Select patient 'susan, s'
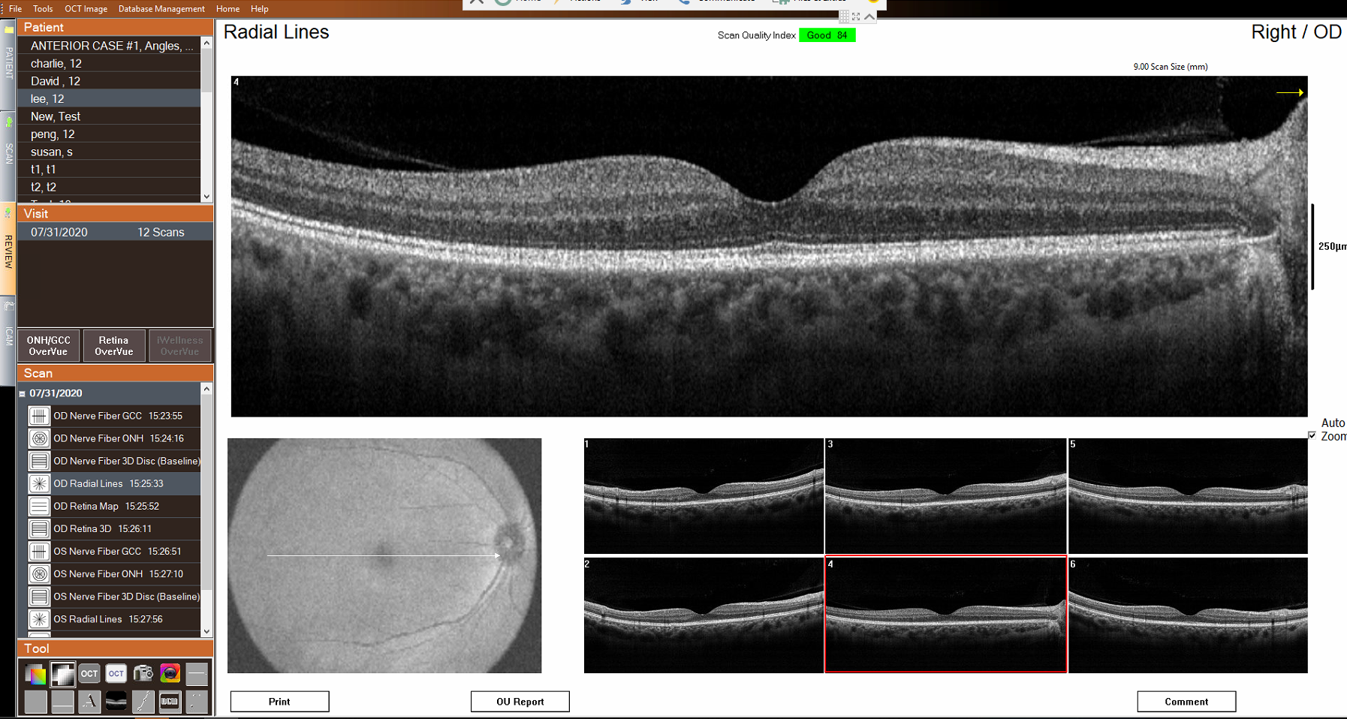 coord(109,152)
